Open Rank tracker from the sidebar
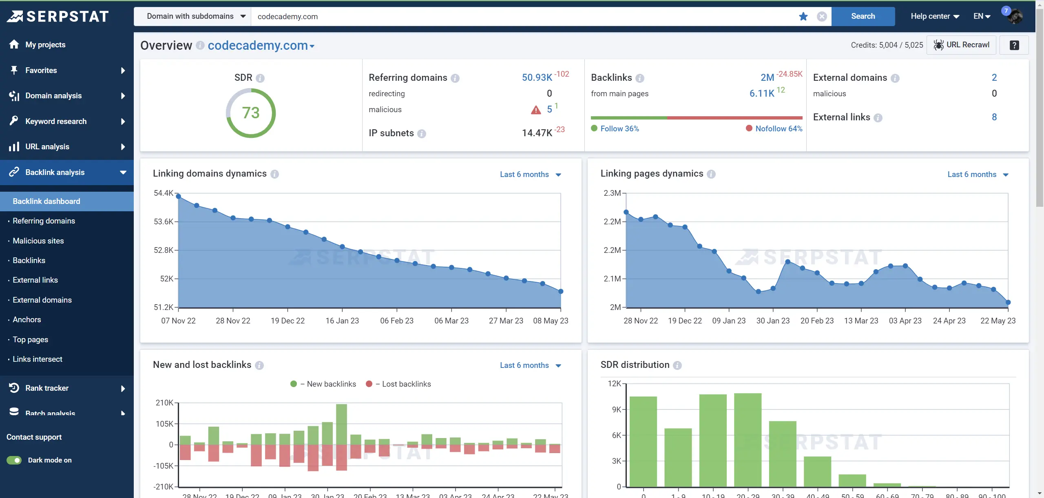This screenshot has height=498, width=1044. click(47, 388)
